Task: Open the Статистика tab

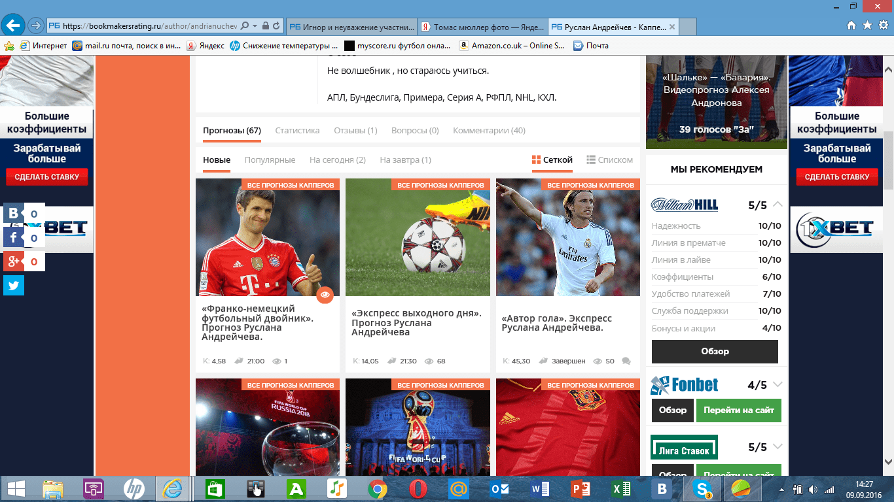Action: (x=297, y=131)
